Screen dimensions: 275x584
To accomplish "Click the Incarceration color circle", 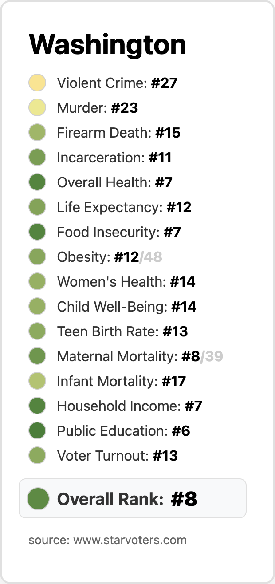I will coord(37,158).
